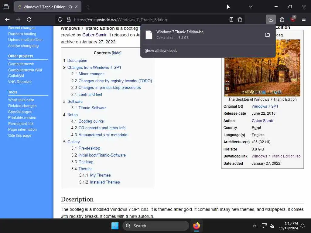This screenshot has height=233, width=311.
Task: Open CD contents and other info
Action: pyautogui.click(x=98, y=128)
